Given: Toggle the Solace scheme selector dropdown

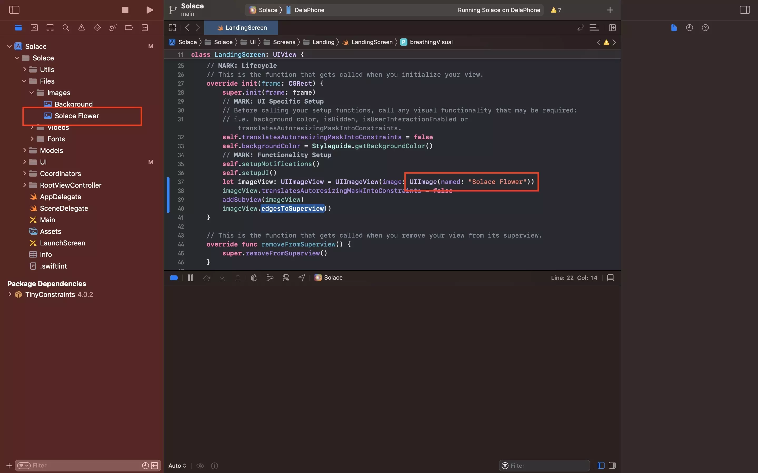Looking at the screenshot, I should coord(267,10).
